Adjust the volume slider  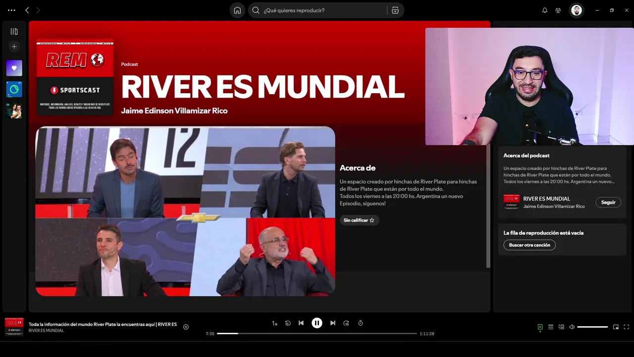coord(592,327)
